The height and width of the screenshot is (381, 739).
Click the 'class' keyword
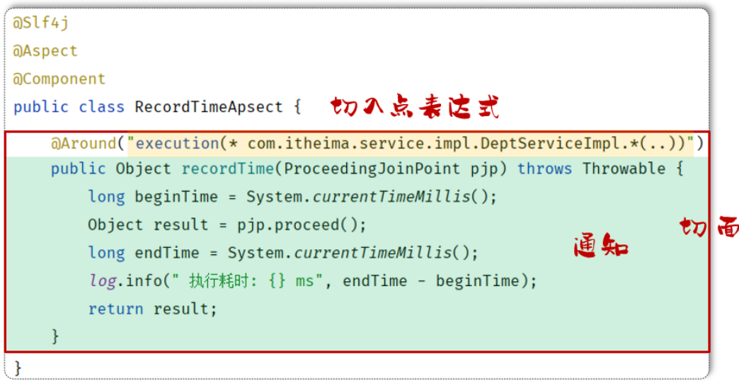click(x=101, y=106)
